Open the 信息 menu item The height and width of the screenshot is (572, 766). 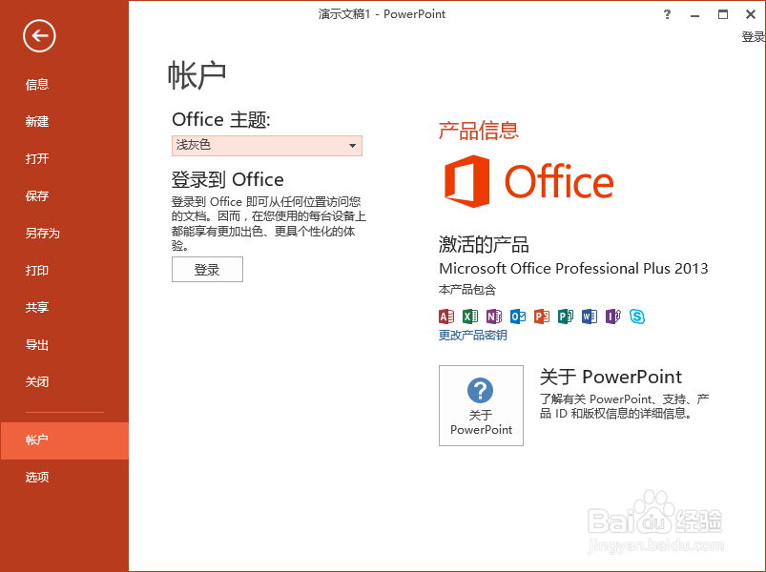64,85
